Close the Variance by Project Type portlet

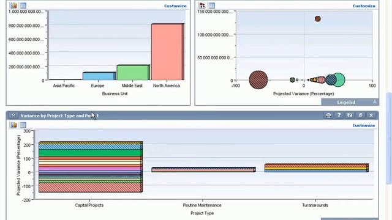(x=371, y=116)
